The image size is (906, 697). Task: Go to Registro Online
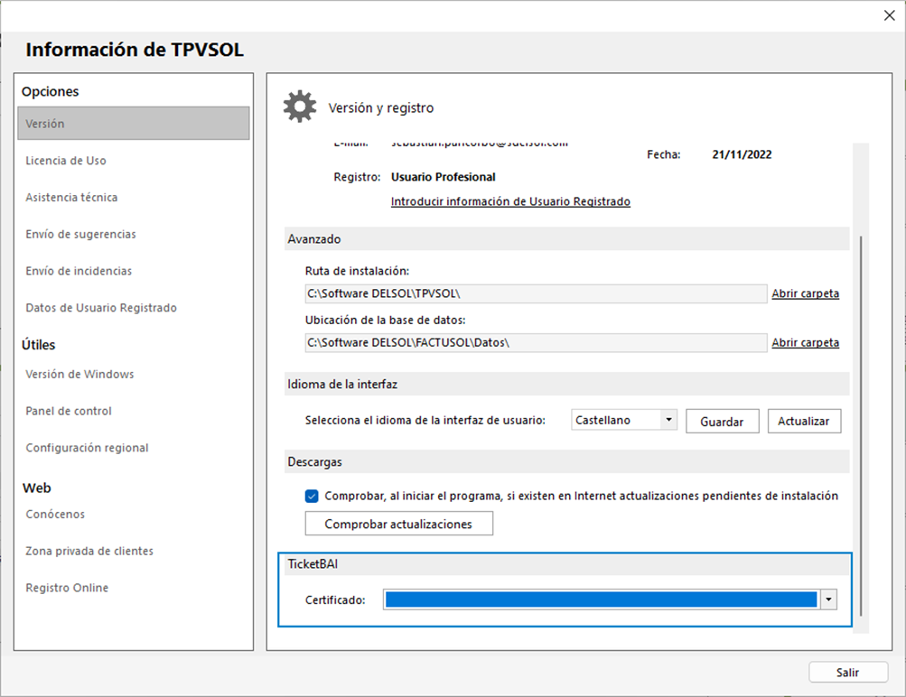point(67,588)
